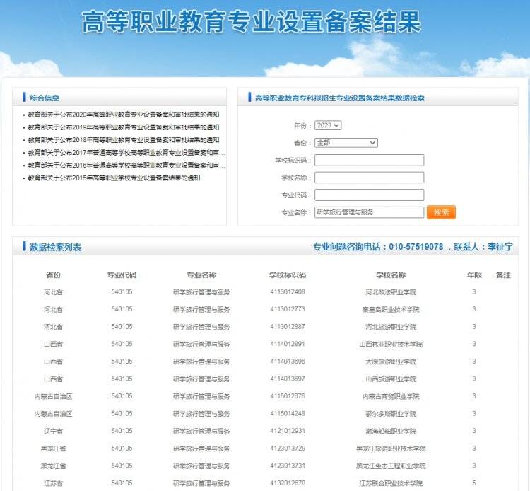Click the 学校标识码 input field
530x491 pixels.
(369, 161)
